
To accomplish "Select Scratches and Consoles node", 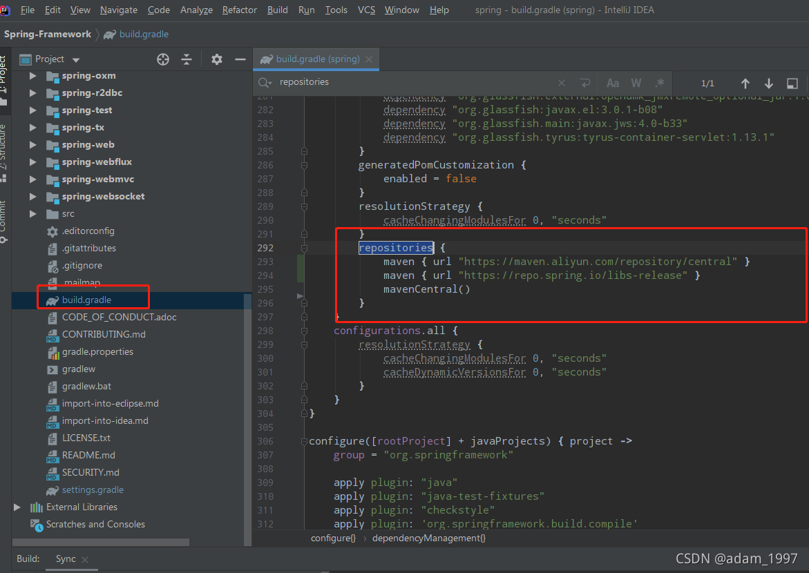I will point(95,525).
